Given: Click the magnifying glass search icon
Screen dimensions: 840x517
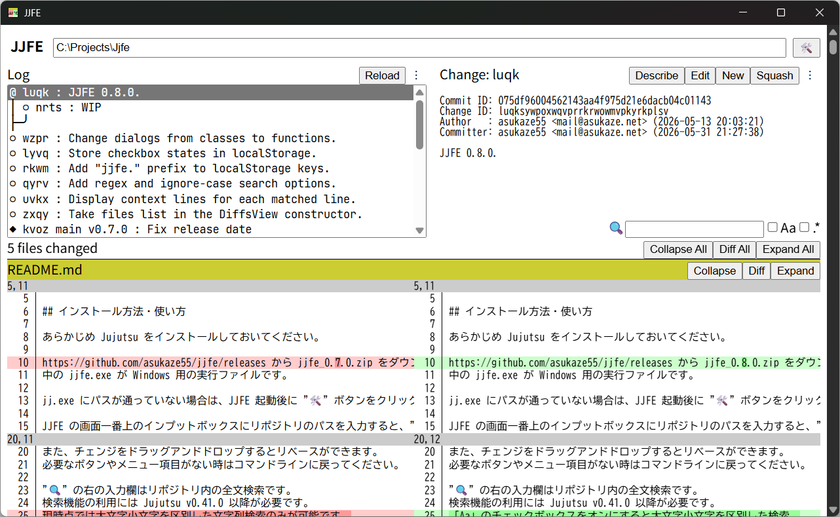Looking at the screenshot, I should point(616,228).
